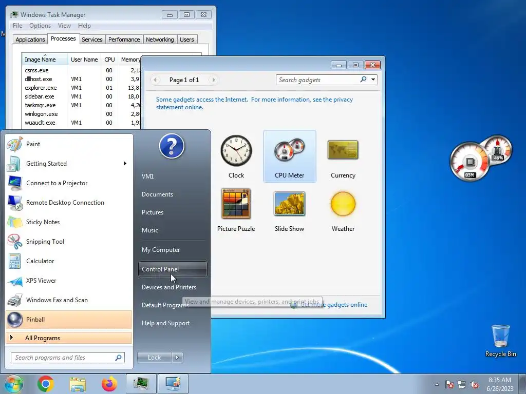Click the gadget gallery taskbar button
Screen dimensions: 526x394
pos(173,384)
